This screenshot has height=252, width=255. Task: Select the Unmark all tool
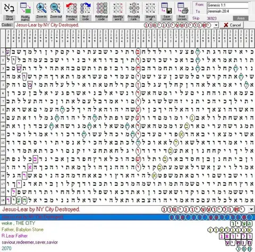pyautogui.click(x=150, y=11)
